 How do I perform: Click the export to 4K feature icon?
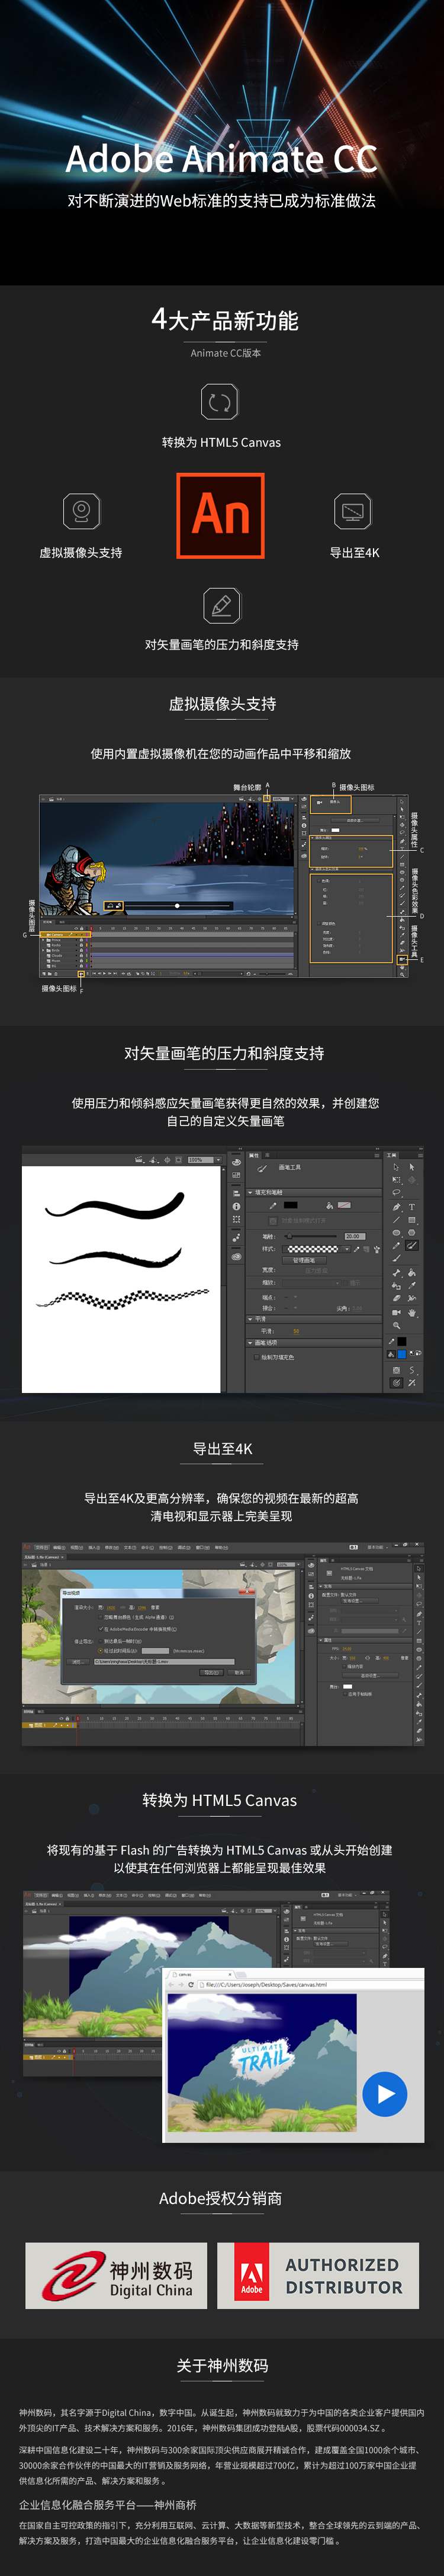[353, 512]
